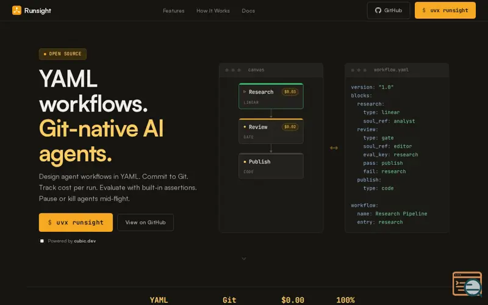The height and width of the screenshot is (305, 488).
Task: Select the Publish block in canvas
Action: click(271, 166)
